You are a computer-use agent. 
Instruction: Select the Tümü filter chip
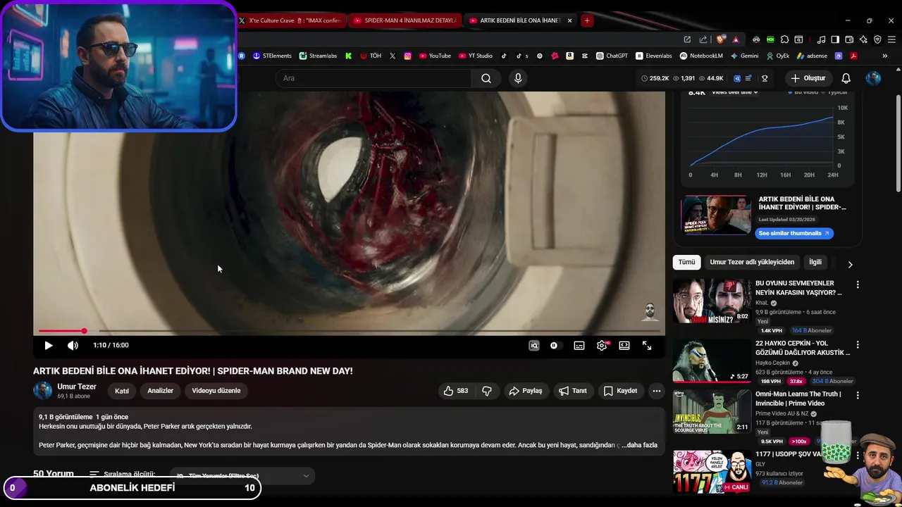pyautogui.click(x=686, y=262)
